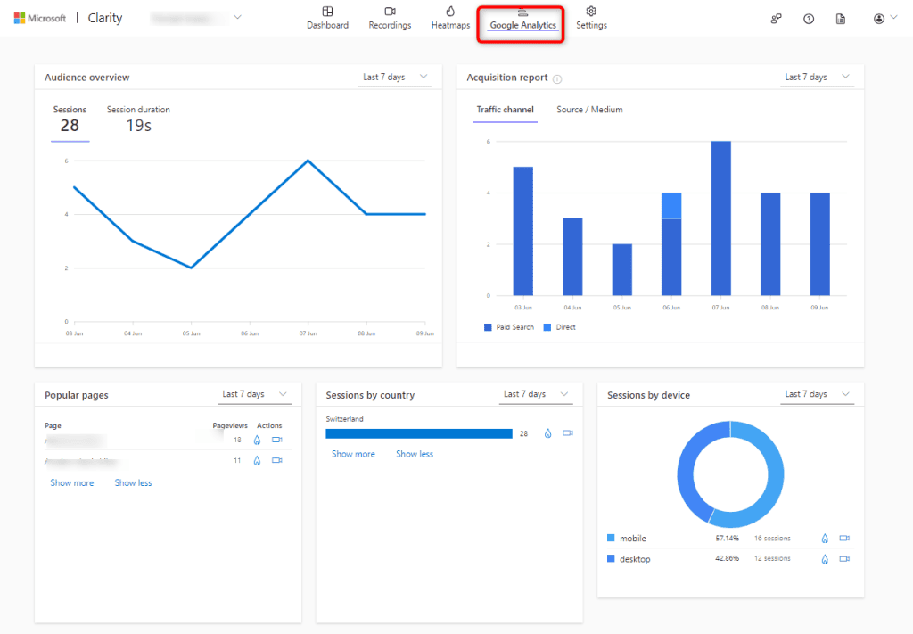Viewport: 913px width, 634px height.
Task: Open Clarity Settings via the gear icon
Action: click(x=589, y=18)
